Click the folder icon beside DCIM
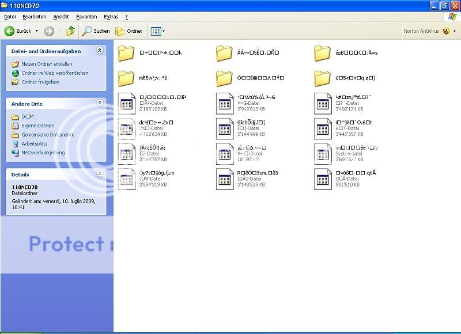461x334 pixels. (x=16, y=117)
